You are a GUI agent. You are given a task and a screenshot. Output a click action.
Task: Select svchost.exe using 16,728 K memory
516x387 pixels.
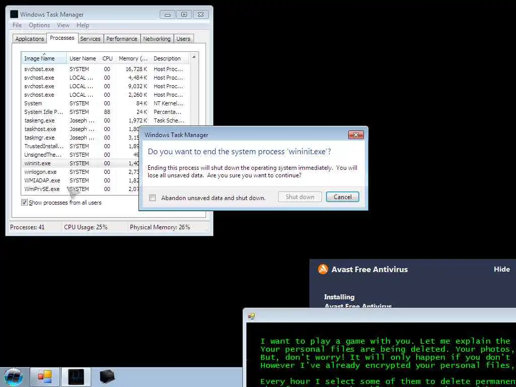(x=104, y=69)
